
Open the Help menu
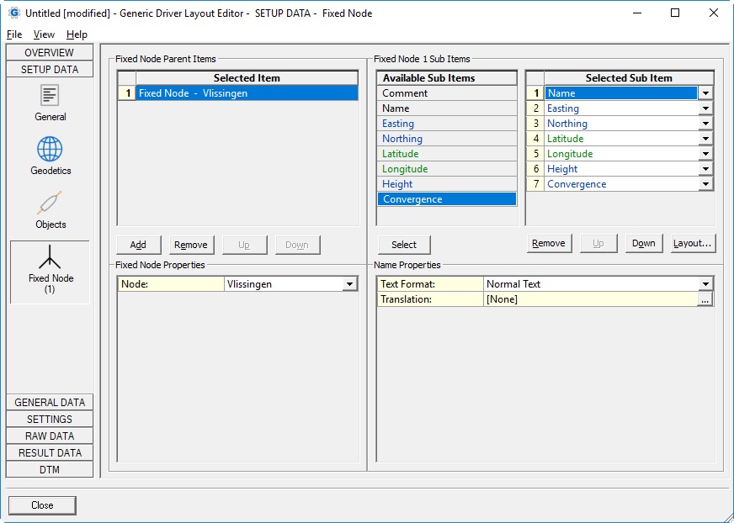tap(77, 34)
